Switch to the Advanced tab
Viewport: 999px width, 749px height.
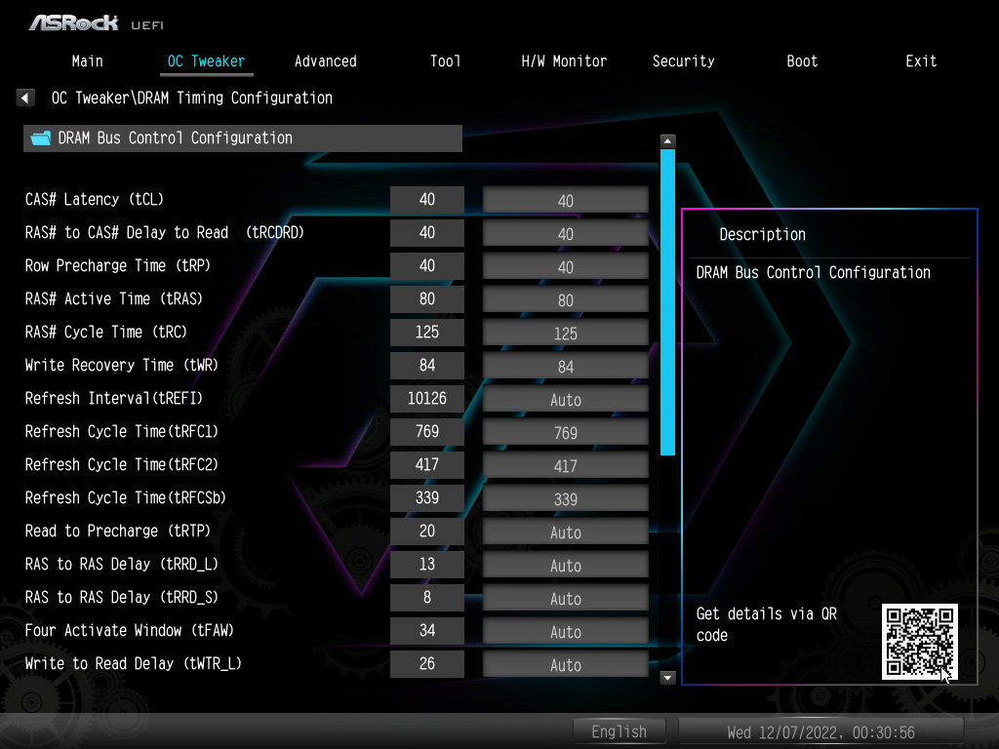pyautogui.click(x=325, y=60)
